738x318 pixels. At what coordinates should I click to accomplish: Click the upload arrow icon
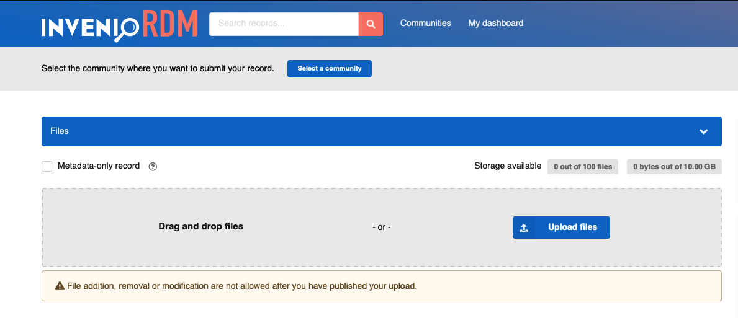[524, 227]
